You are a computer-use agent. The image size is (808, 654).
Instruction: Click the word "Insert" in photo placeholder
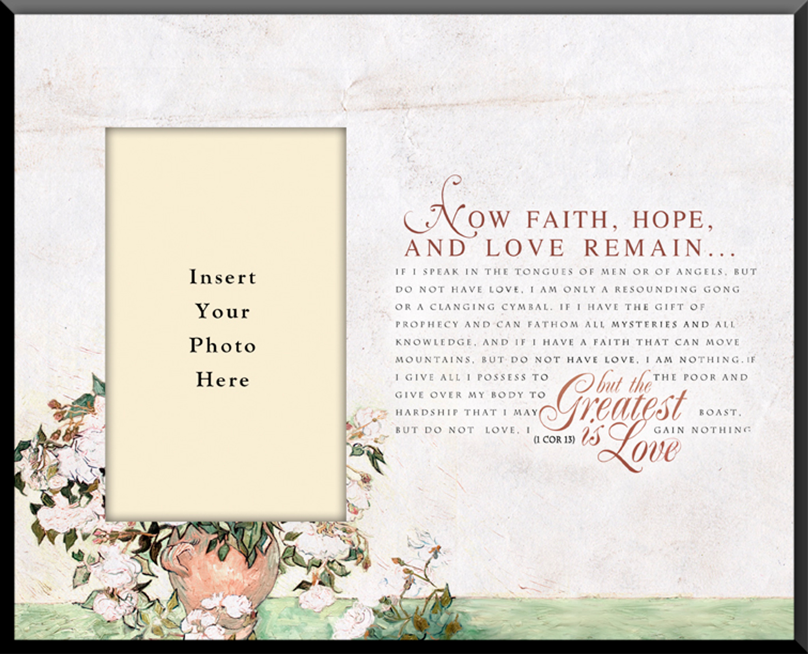click(223, 277)
